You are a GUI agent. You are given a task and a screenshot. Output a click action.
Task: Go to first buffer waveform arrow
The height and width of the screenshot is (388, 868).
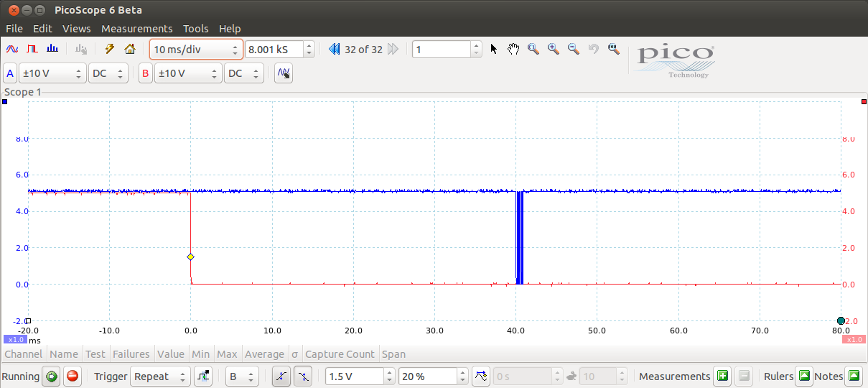click(x=334, y=50)
